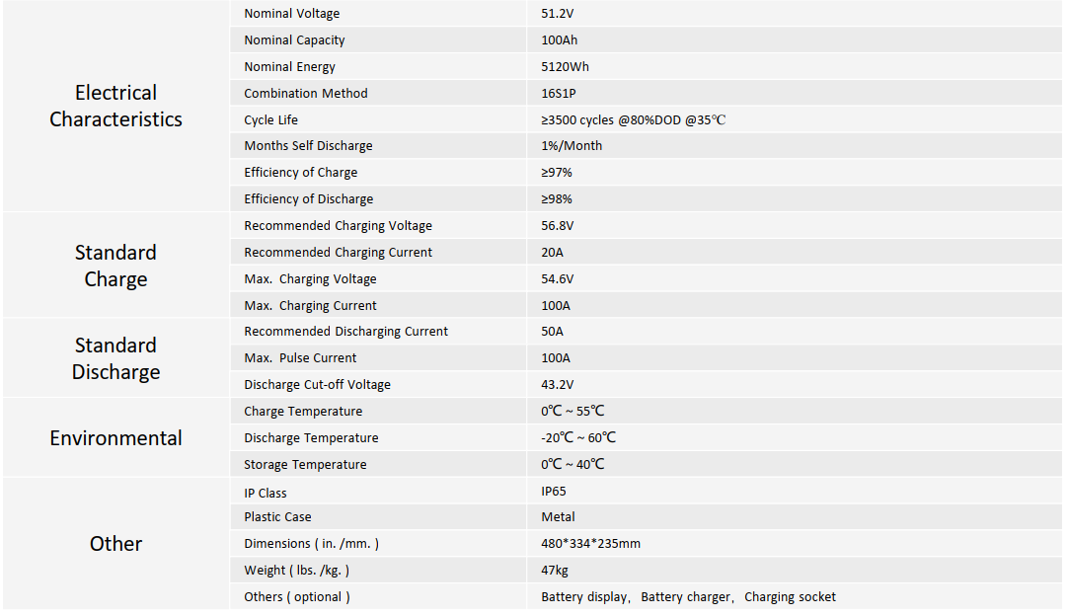Viewport: 1069px width, 616px height.
Task: Click the Weight 47kg value
Action: tap(555, 571)
